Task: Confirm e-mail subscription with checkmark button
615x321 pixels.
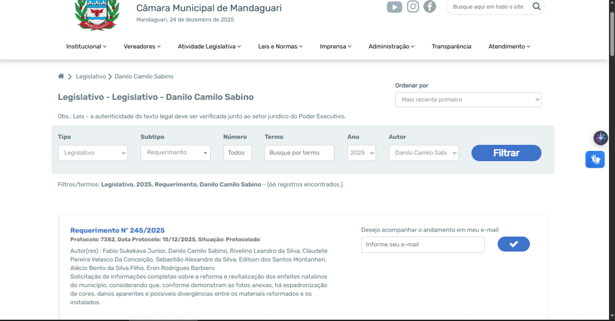Action: pyautogui.click(x=514, y=244)
